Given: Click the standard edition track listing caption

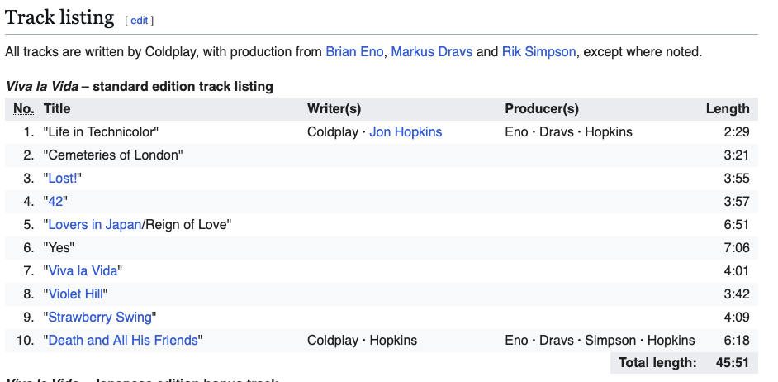Looking at the screenshot, I should pos(139,87).
